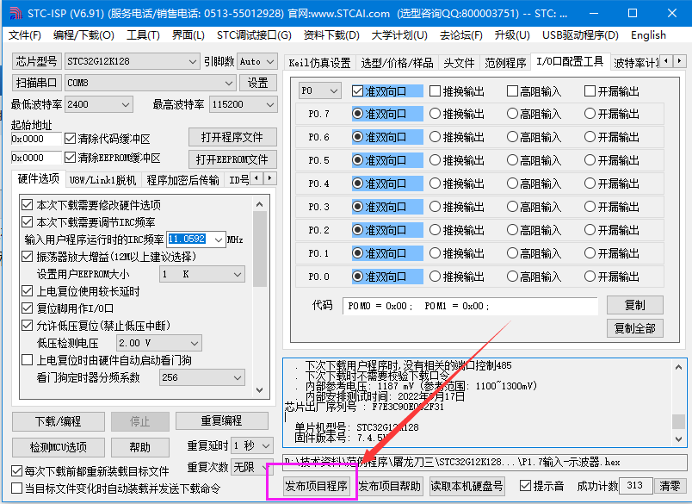Click the 发布项目程序 button
692x504 pixels.
(316, 486)
